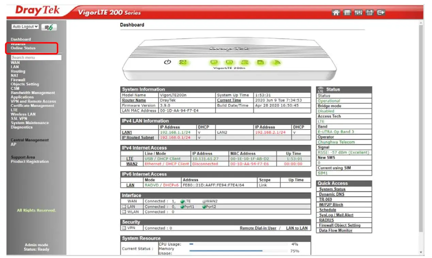Click the LAN link in IPv6 Internet Access
Viewport: 432px width, 258px height.
click(x=130, y=185)
